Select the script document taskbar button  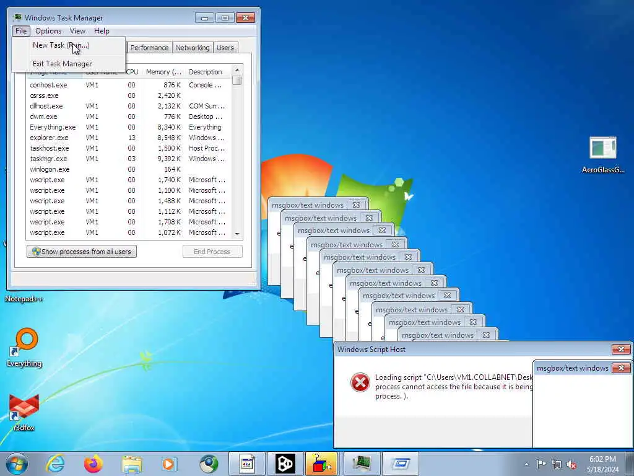tap(247, 464)
